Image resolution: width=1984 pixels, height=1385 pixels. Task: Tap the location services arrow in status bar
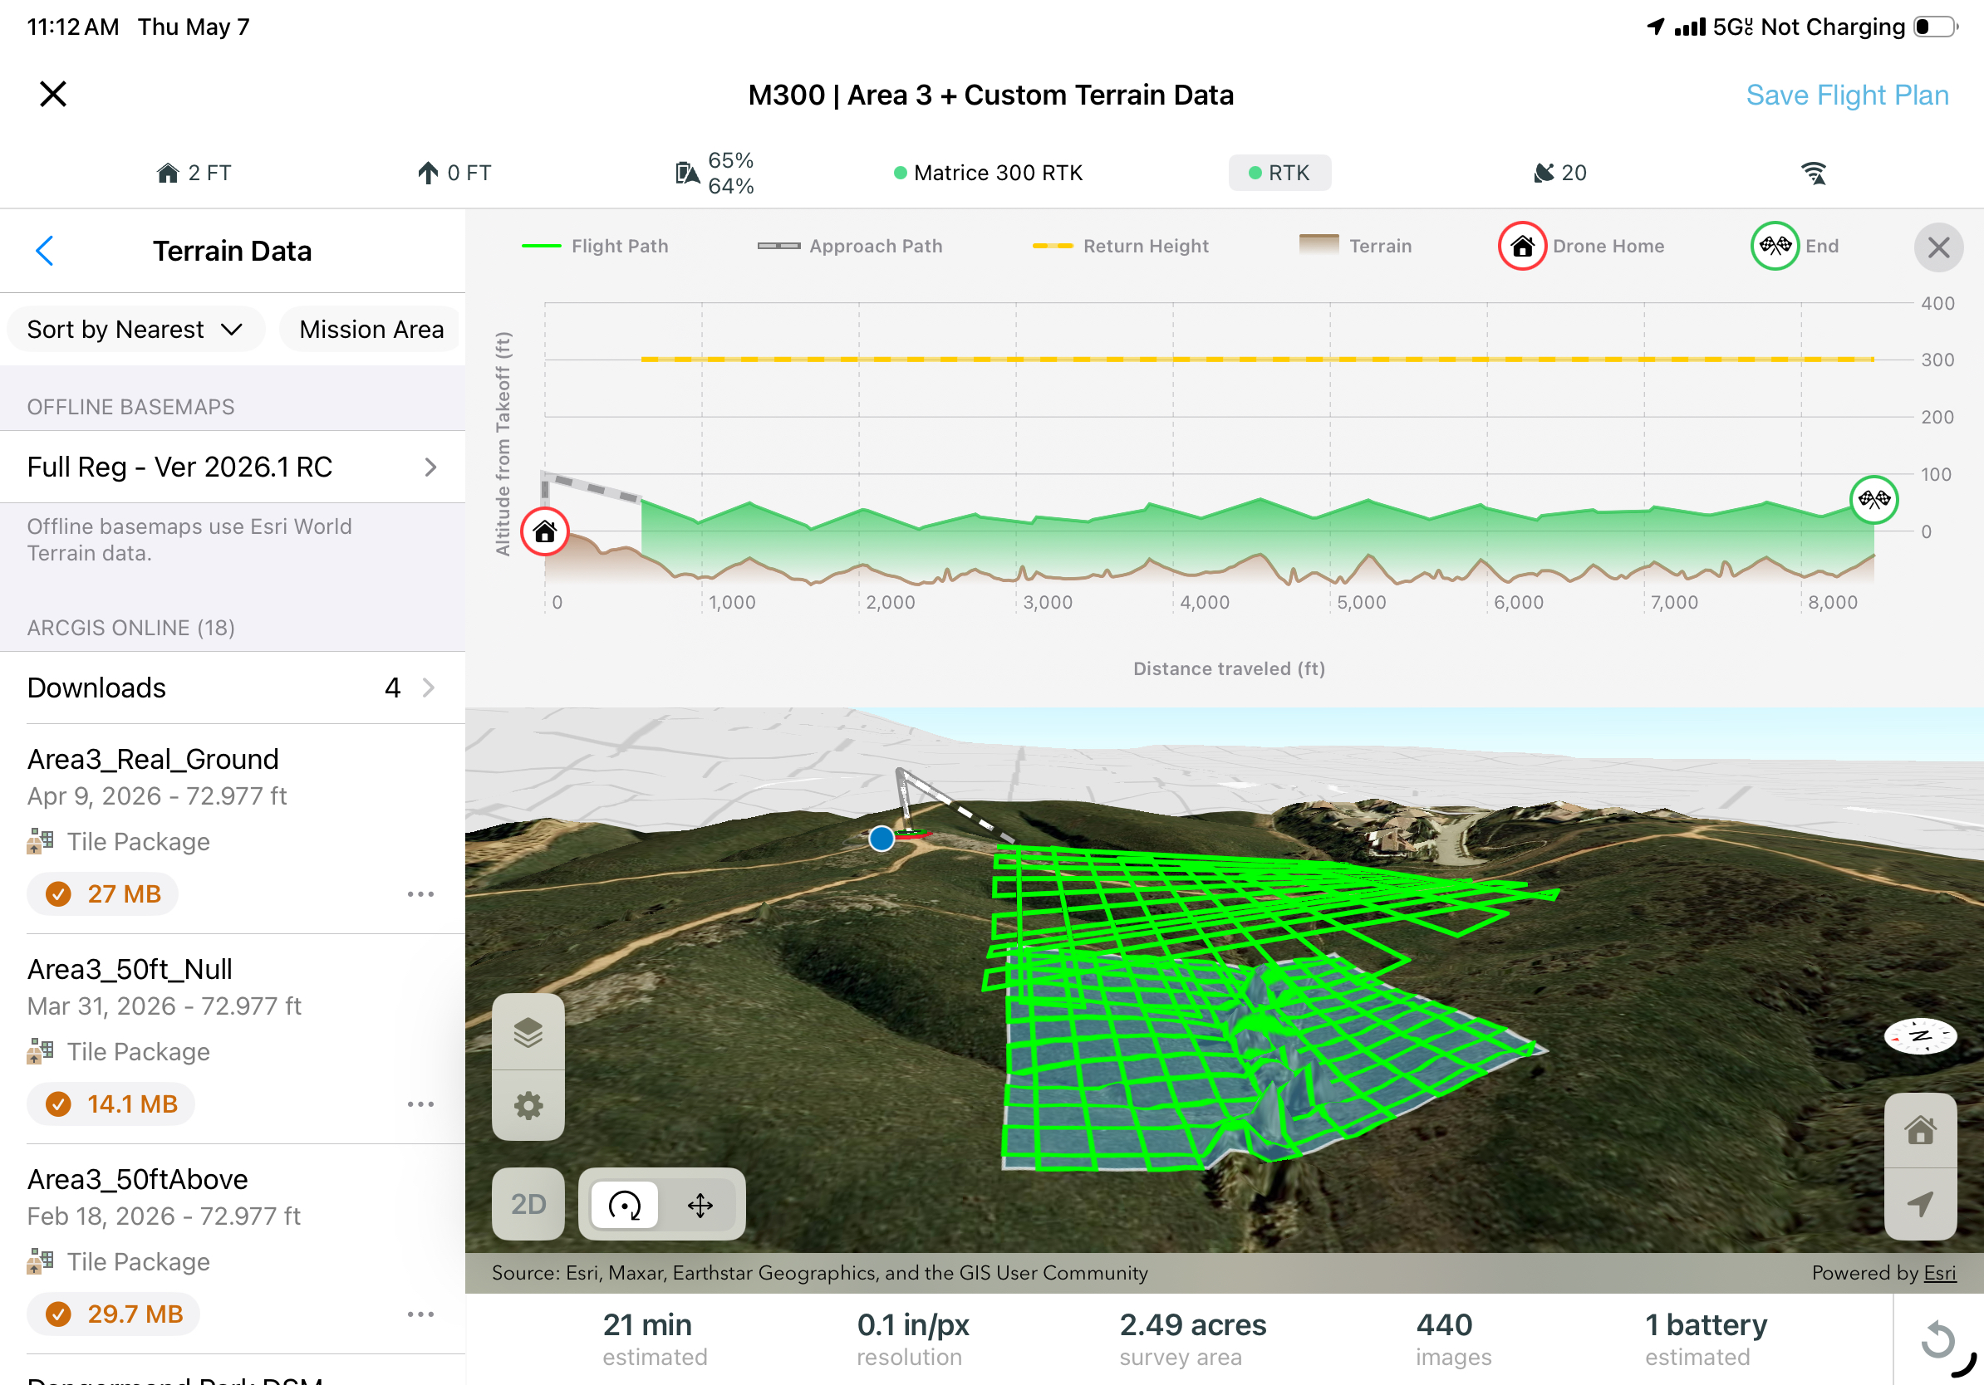click(x=1655, y=27)
